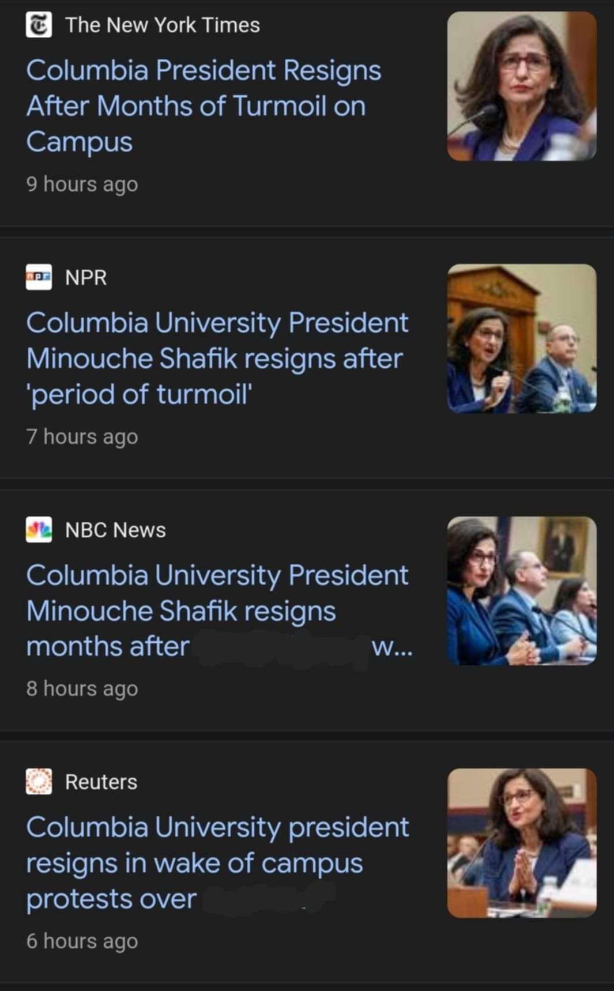Click the NBC News peacock icon
Image resolution: width=614 pixels, height=991 pixels.
tap(39, 530)
